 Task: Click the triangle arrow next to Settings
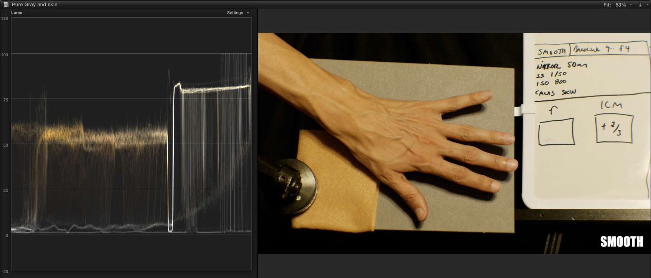point(248,13)
